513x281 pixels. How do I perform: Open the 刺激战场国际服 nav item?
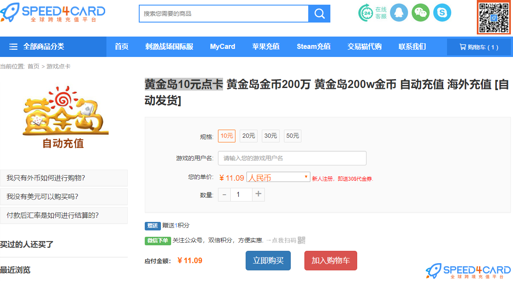click(x=169, y=47)
